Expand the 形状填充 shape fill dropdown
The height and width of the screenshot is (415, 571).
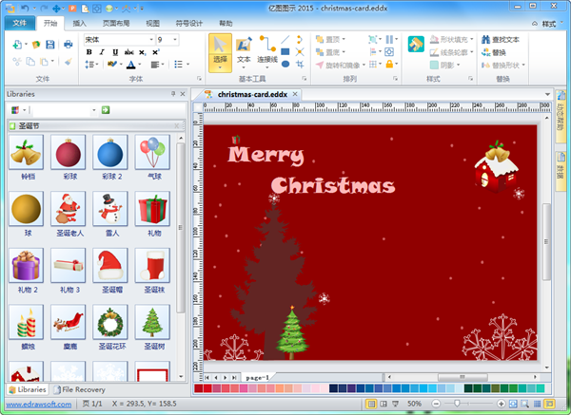472,39
